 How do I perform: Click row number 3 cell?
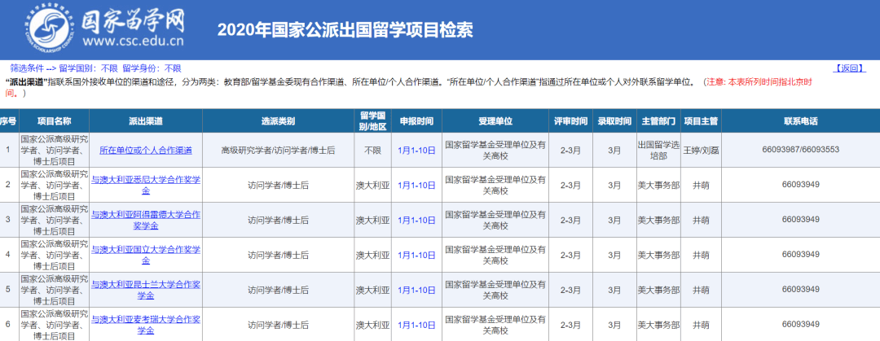(8, 220)
